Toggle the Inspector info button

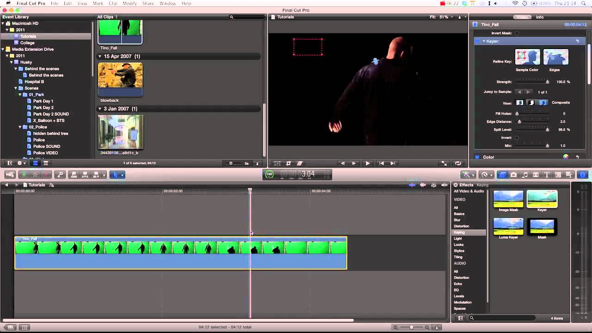click(583, 175)
